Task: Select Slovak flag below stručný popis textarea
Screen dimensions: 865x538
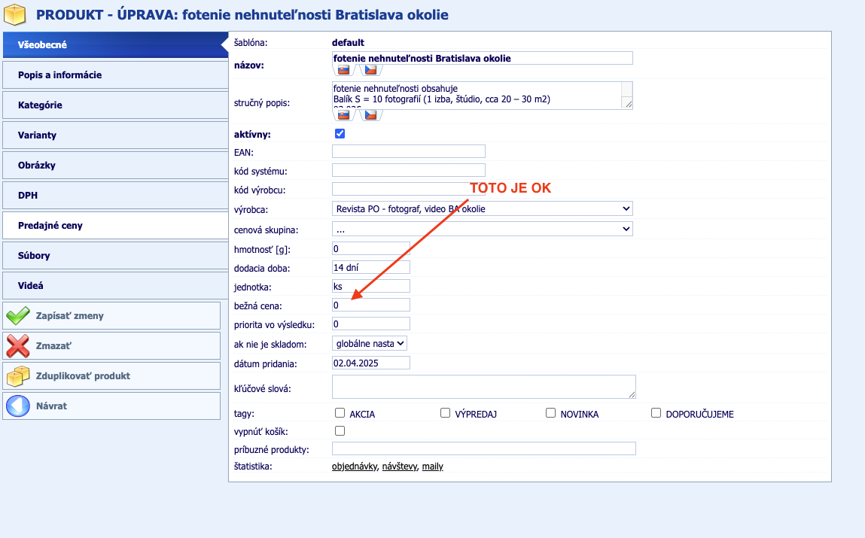Action: (x=343, y=115)
